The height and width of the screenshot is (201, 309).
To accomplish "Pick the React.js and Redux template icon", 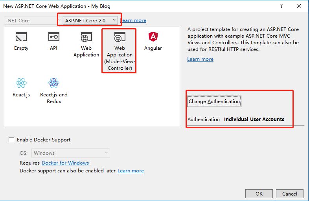I will 53,83.
